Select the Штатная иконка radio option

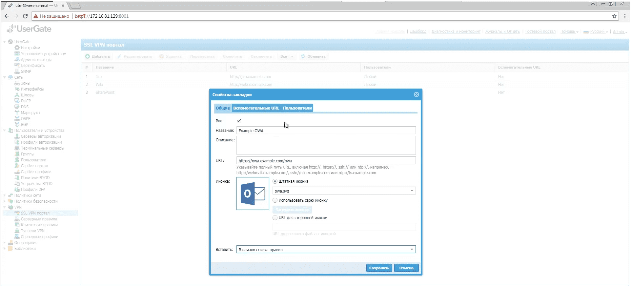click(275, 181)
